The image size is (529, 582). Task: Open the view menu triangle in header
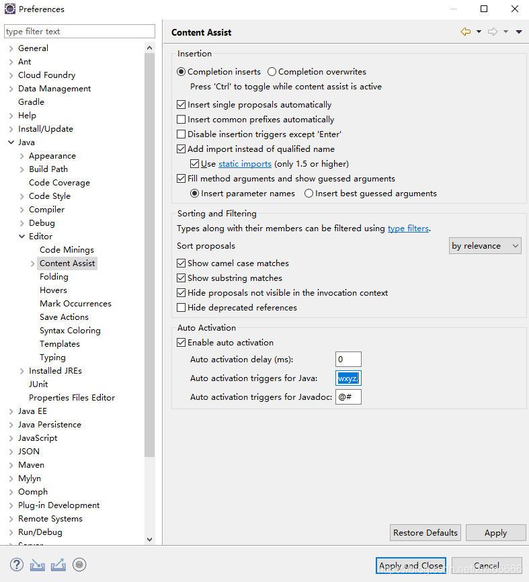[519, 32]
